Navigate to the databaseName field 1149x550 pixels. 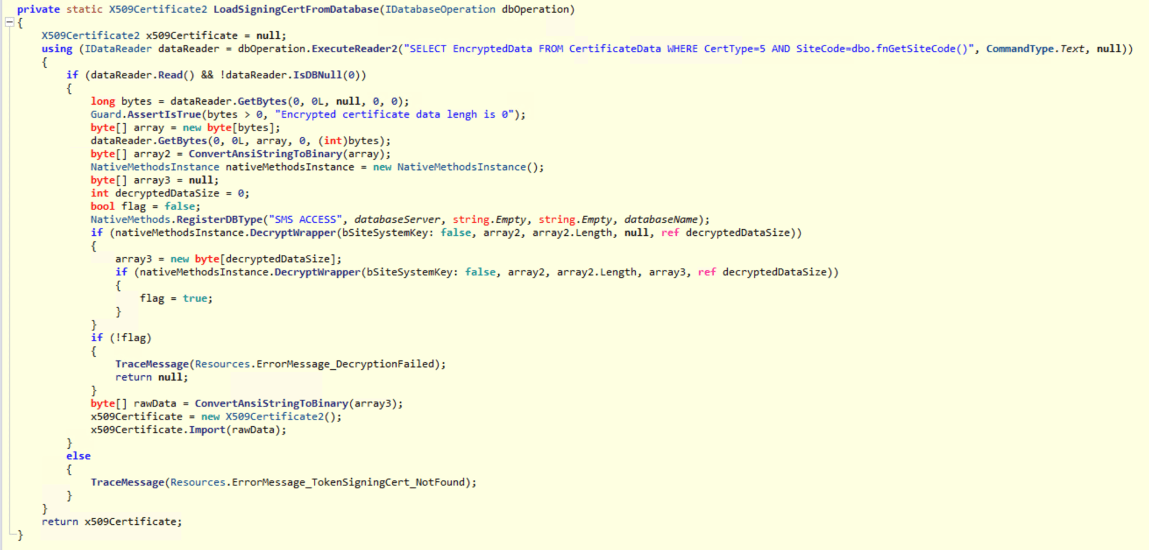click(661, 220)
